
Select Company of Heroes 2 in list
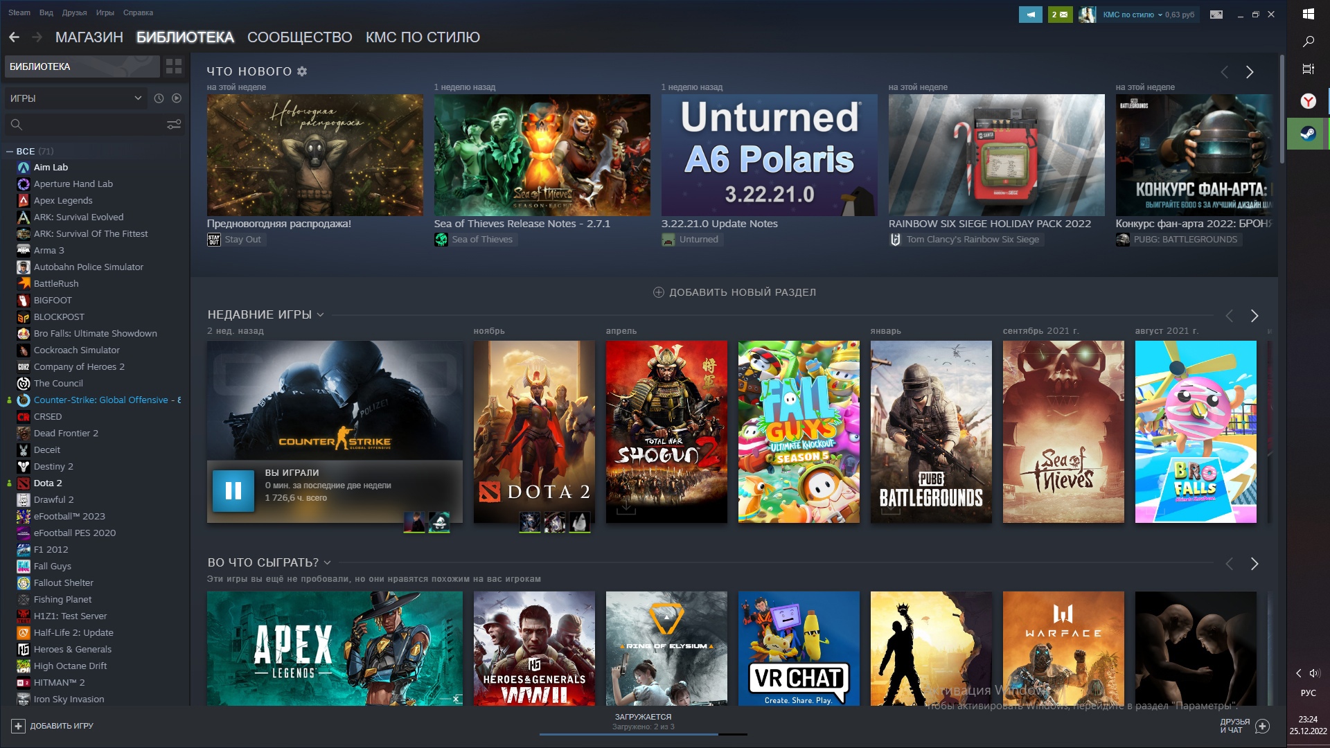click(79, 367)
